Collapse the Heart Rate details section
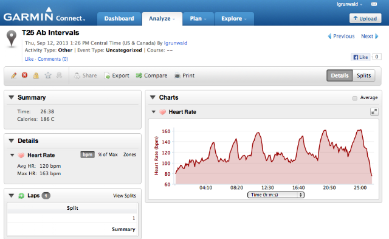The width and height of the screenshot is (389, 239). pyautogui.click(x=12, y=155)
